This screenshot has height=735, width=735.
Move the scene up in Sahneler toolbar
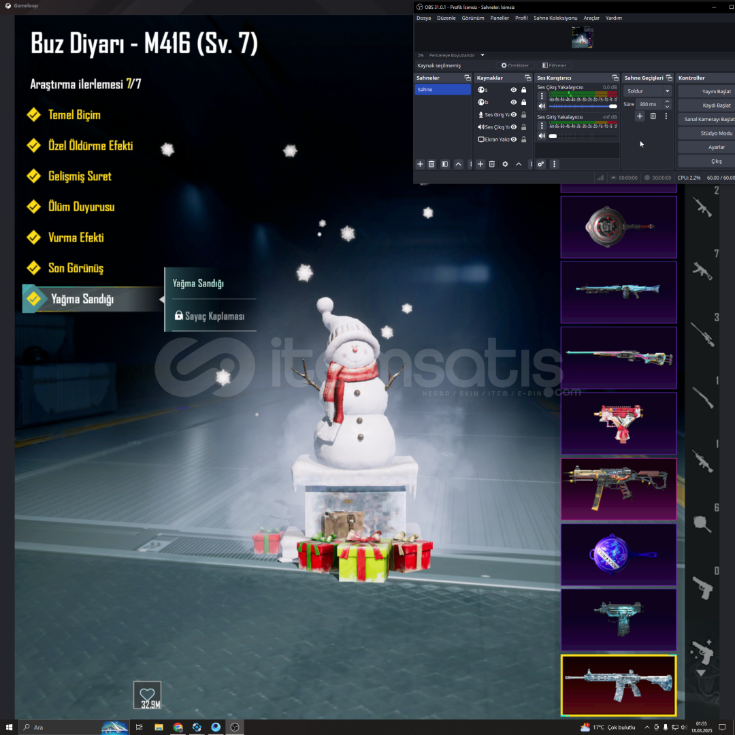459,164
